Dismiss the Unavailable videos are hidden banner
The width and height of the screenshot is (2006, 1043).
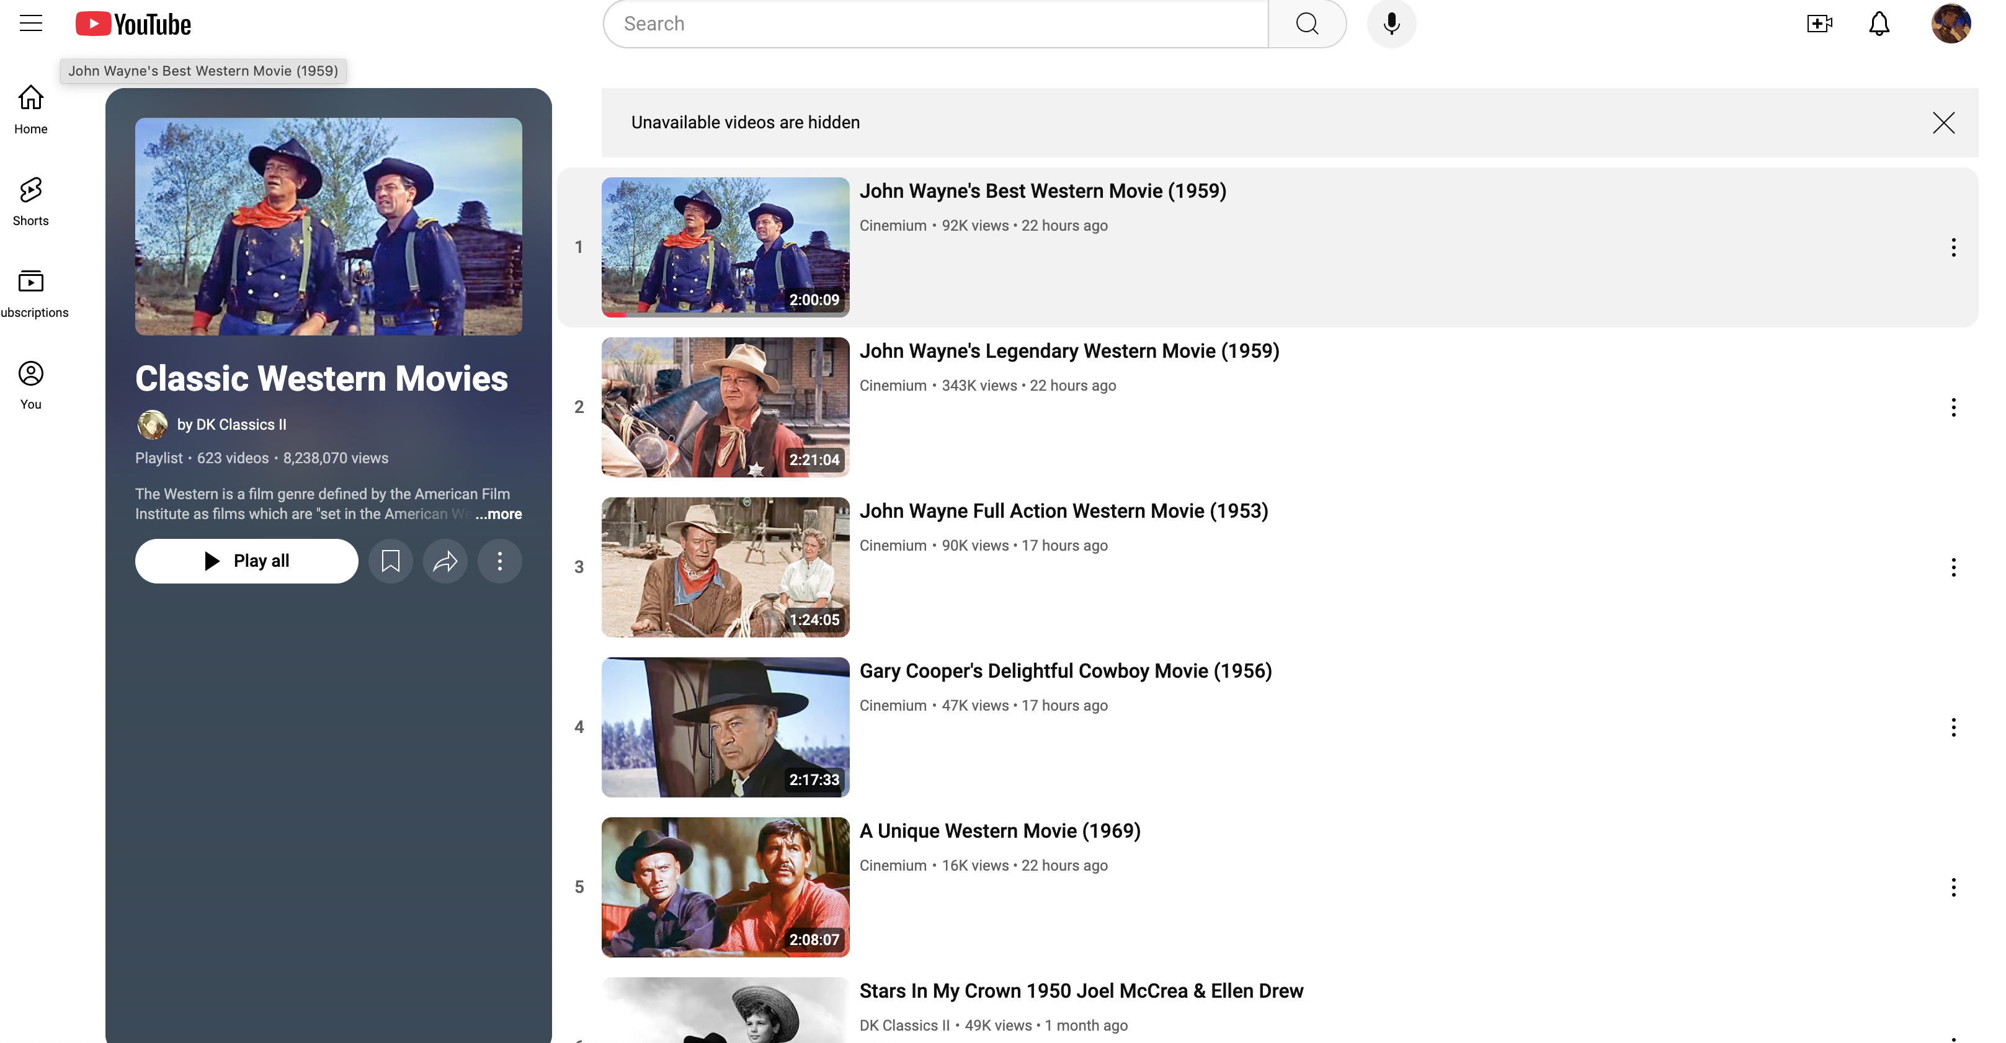tap(1943, 122)
